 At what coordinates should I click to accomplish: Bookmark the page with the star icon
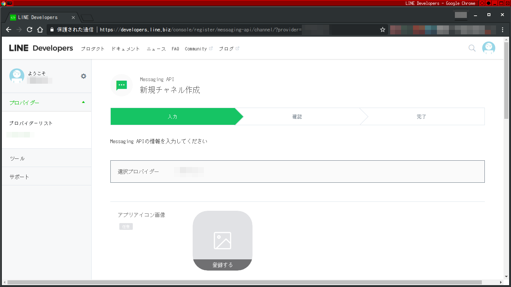point(382,30)
